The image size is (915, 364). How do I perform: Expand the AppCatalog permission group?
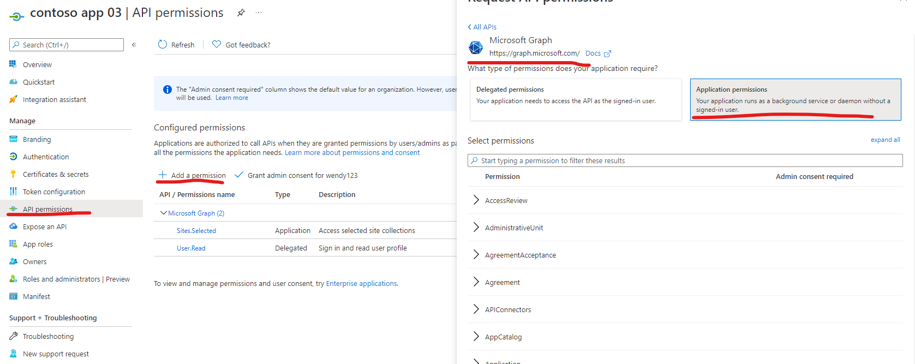[x=476, y=337]
